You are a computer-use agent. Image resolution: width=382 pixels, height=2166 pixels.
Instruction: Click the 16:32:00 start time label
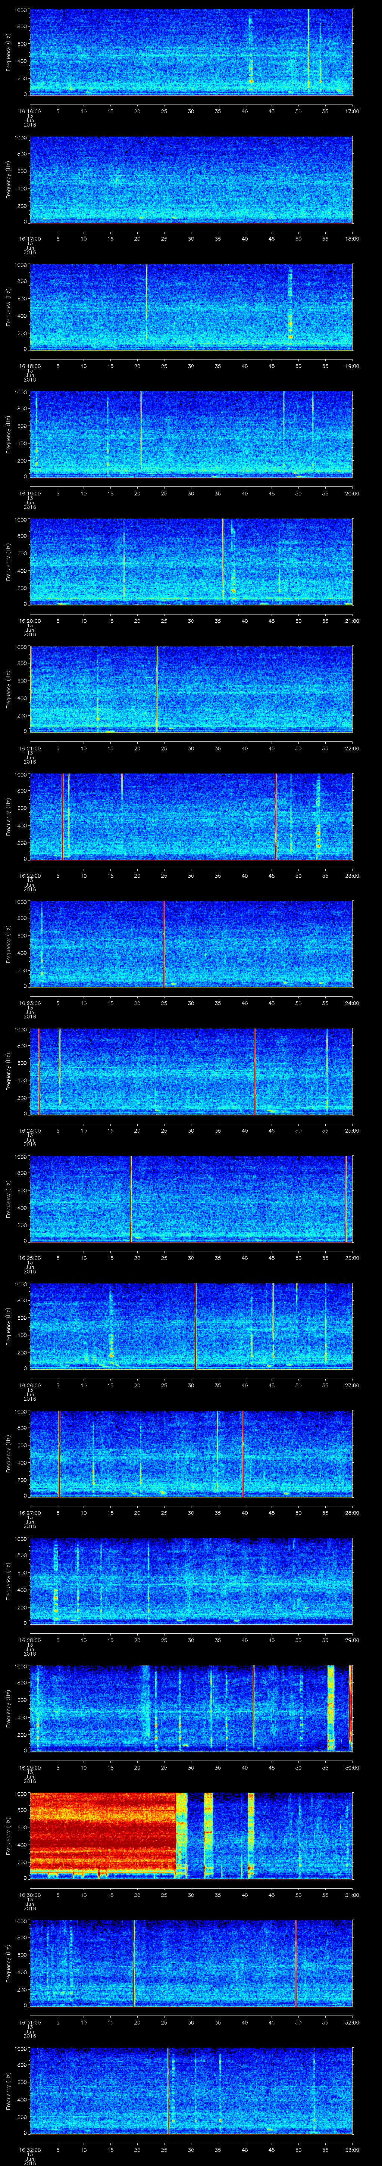click(29, 2149)
